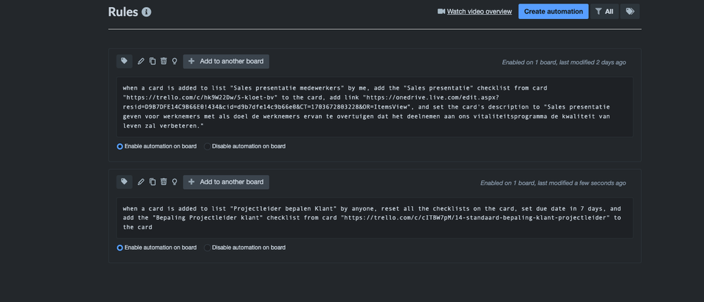Select Enable automation on board for Sales presentatie rule
The image size is (704, 302).
coord(120,147)
